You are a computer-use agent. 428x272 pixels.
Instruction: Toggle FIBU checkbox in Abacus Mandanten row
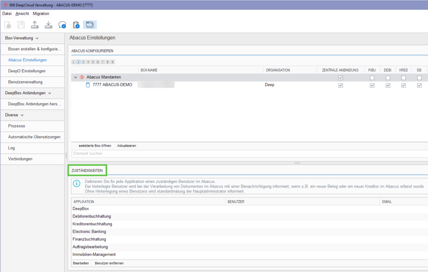tap(372, 78)
